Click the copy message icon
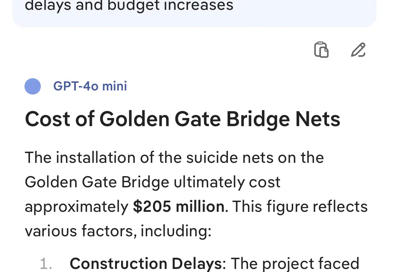The width and height of the screenshot is (401, 272). tap(321, 50)
